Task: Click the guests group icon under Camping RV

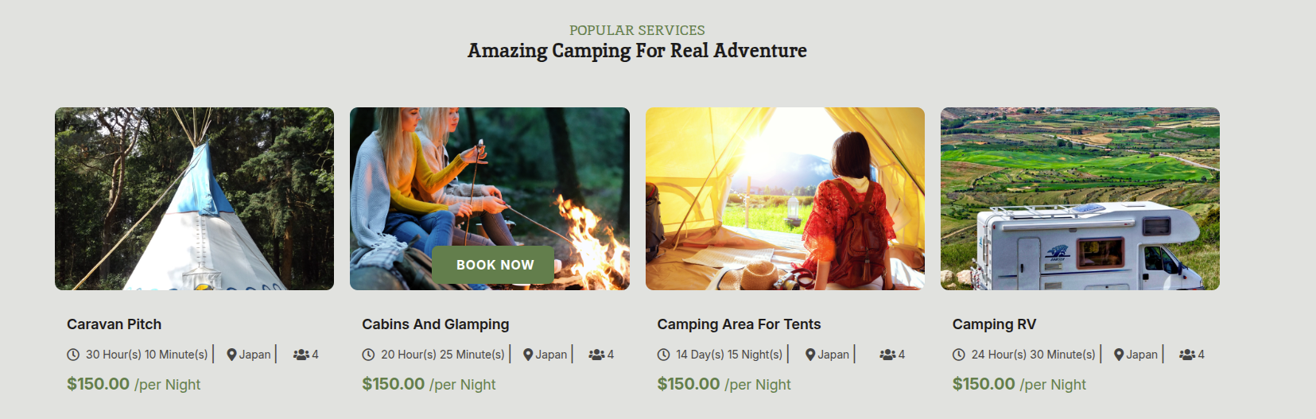Action: point(1187,355)
